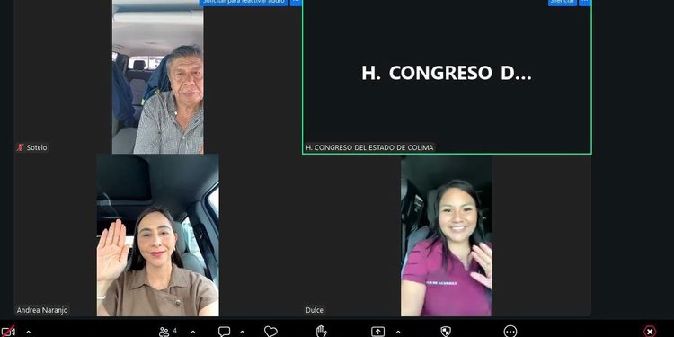Viewport: 674px width, 337px height.
Task: Expand the participants options chevron
Action: pos(193,332)
